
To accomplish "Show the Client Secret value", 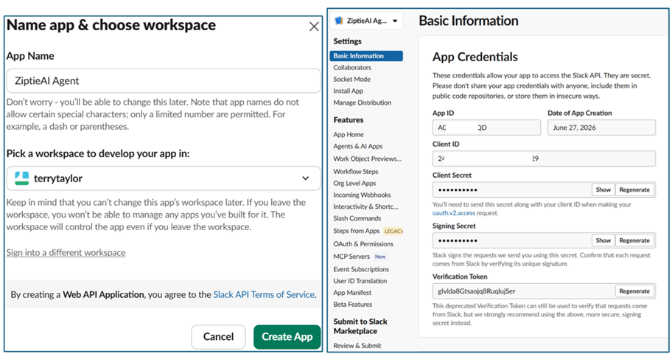I will coord(603,190).
